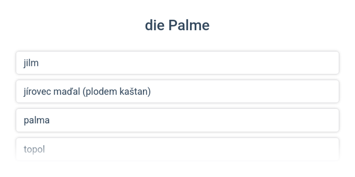
Task: Choose 'jírovec maďal (plodem kaštan)' answer
Action: (177, 92)
